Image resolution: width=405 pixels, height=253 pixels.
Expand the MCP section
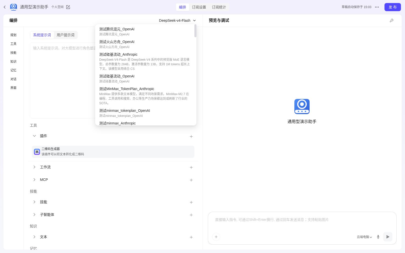click(34, 180)
